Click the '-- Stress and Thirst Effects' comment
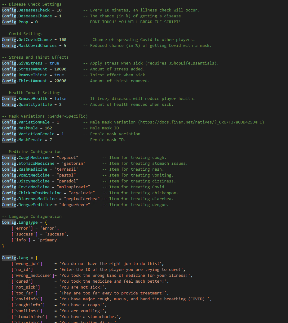Screen dimensions: 288x323 click(35, 57)
